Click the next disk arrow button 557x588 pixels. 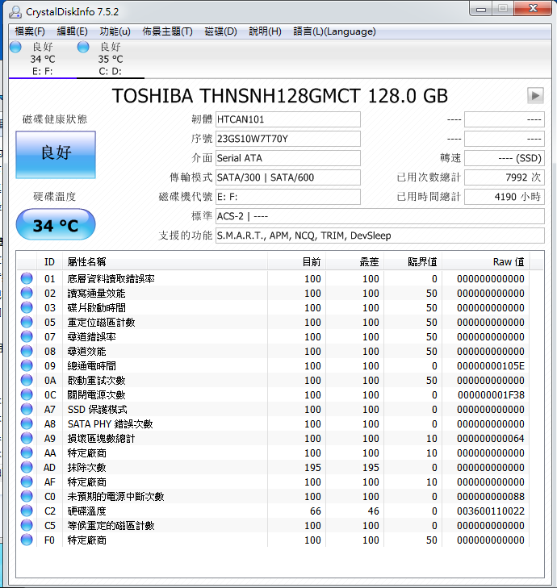[535, 96]
